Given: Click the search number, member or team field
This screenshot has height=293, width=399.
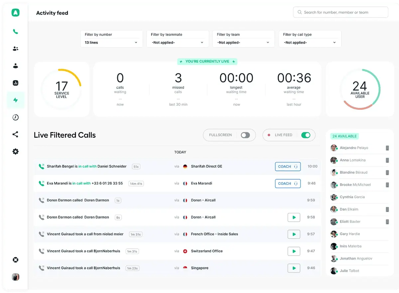Looking at the screenshot, I should click(340, 12).
